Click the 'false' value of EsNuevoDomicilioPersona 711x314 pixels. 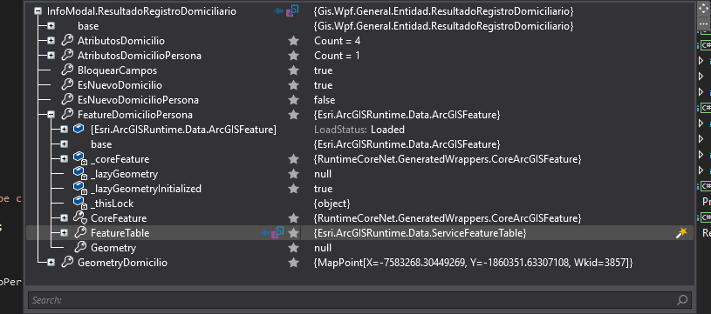pyautogui.click(x=325, y=100)
